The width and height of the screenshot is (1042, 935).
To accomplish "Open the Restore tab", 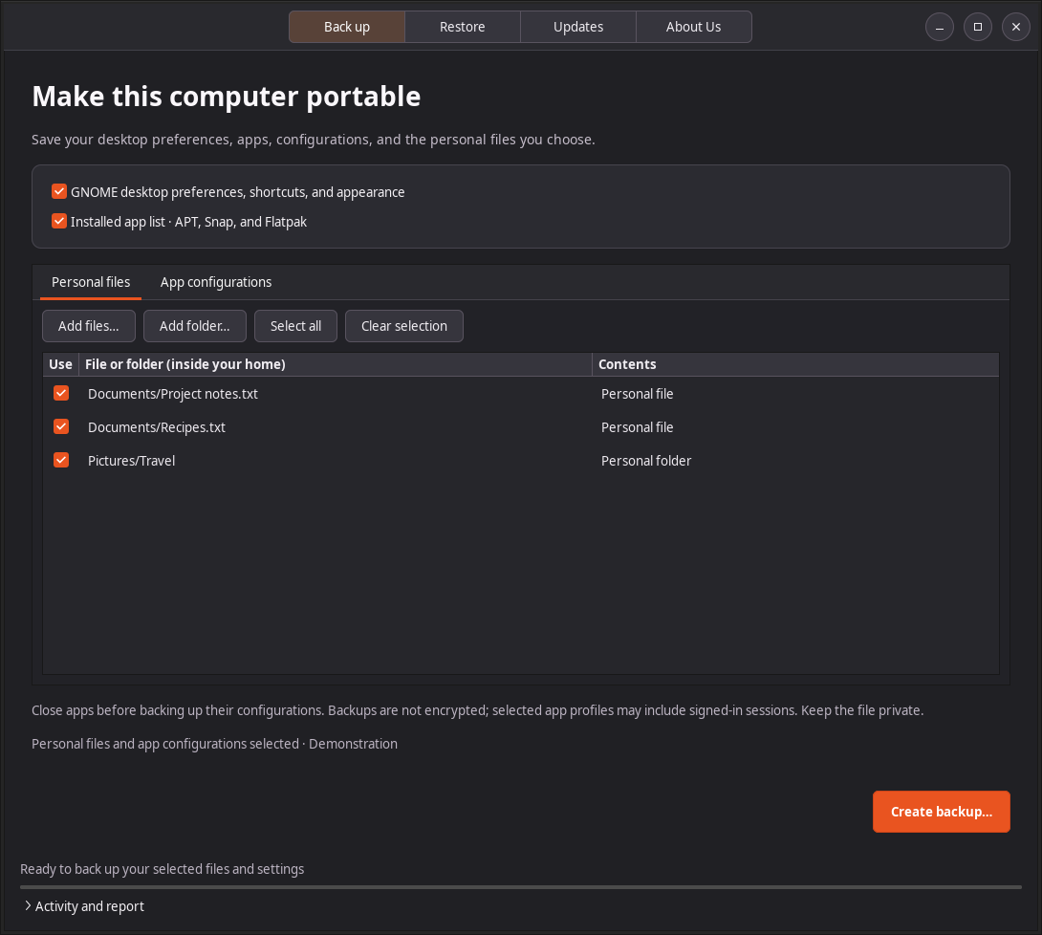I will point(463,27).
